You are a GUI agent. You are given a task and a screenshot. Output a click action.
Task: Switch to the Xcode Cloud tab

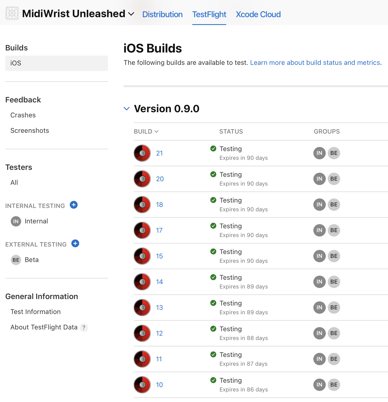coord(258,14)
